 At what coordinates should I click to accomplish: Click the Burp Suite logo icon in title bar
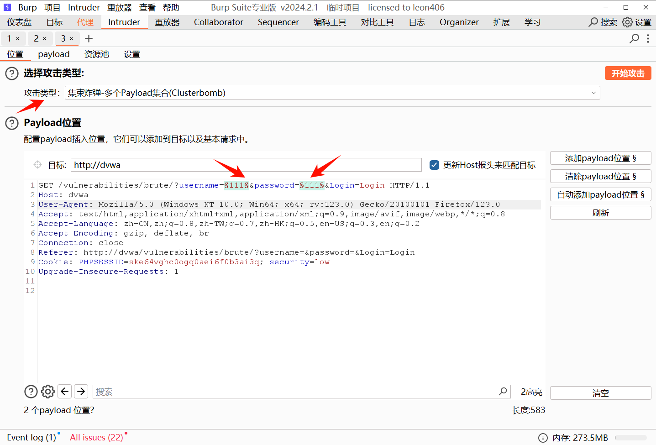pos(7,7)
